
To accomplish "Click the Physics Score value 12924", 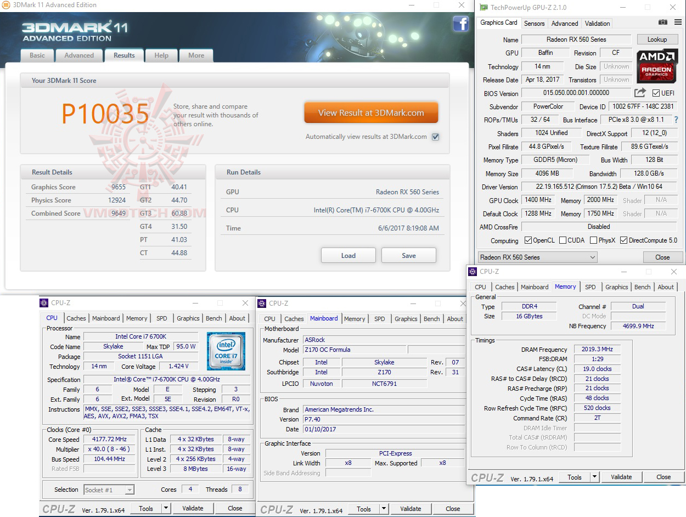I will (x=117, y=200).
